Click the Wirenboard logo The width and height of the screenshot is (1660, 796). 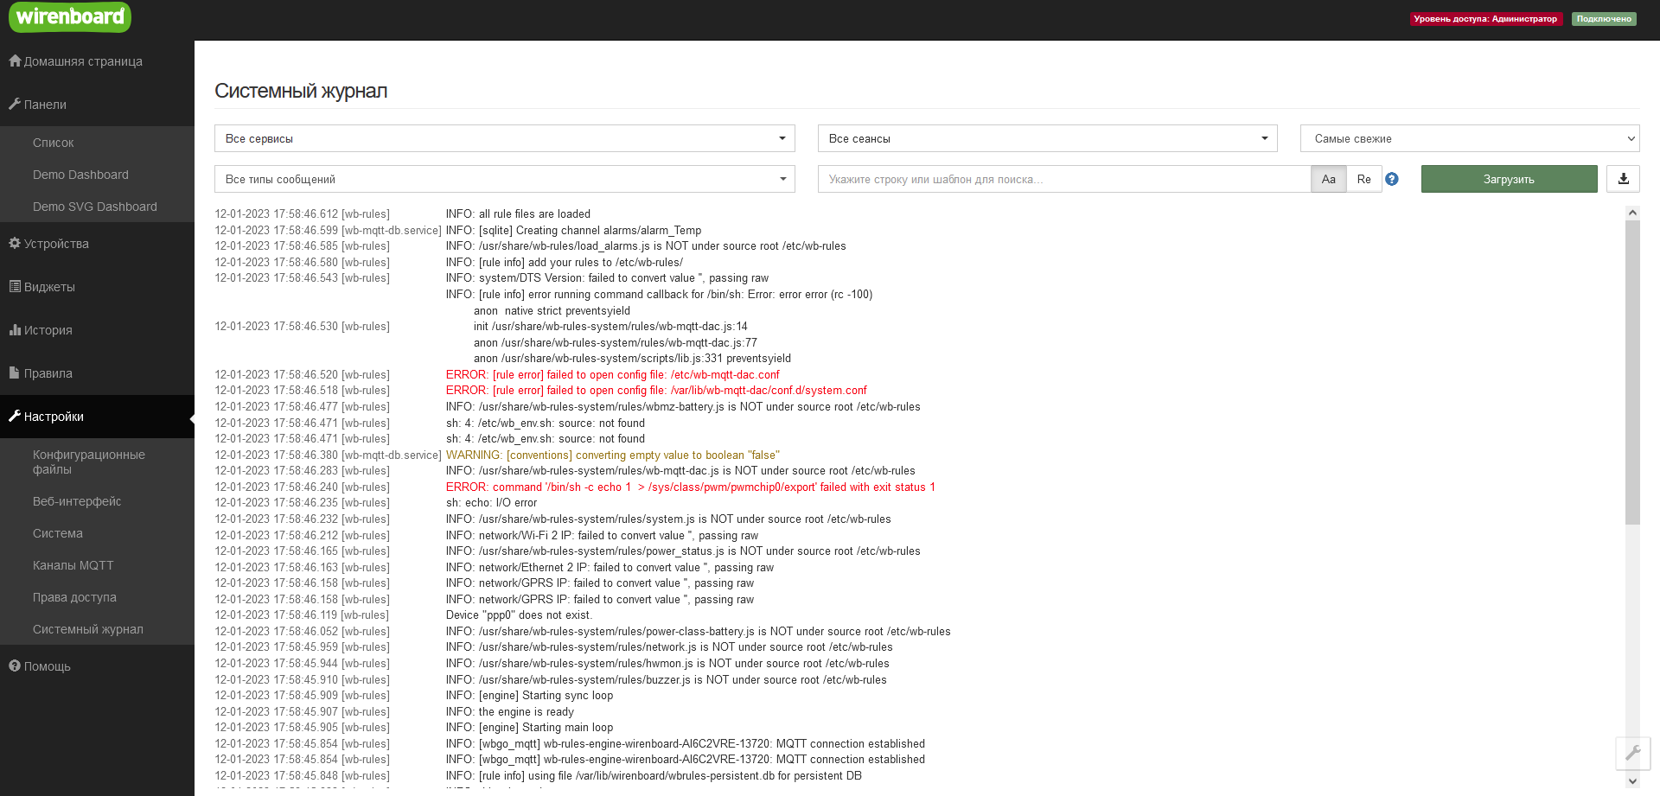click(70, 17)
